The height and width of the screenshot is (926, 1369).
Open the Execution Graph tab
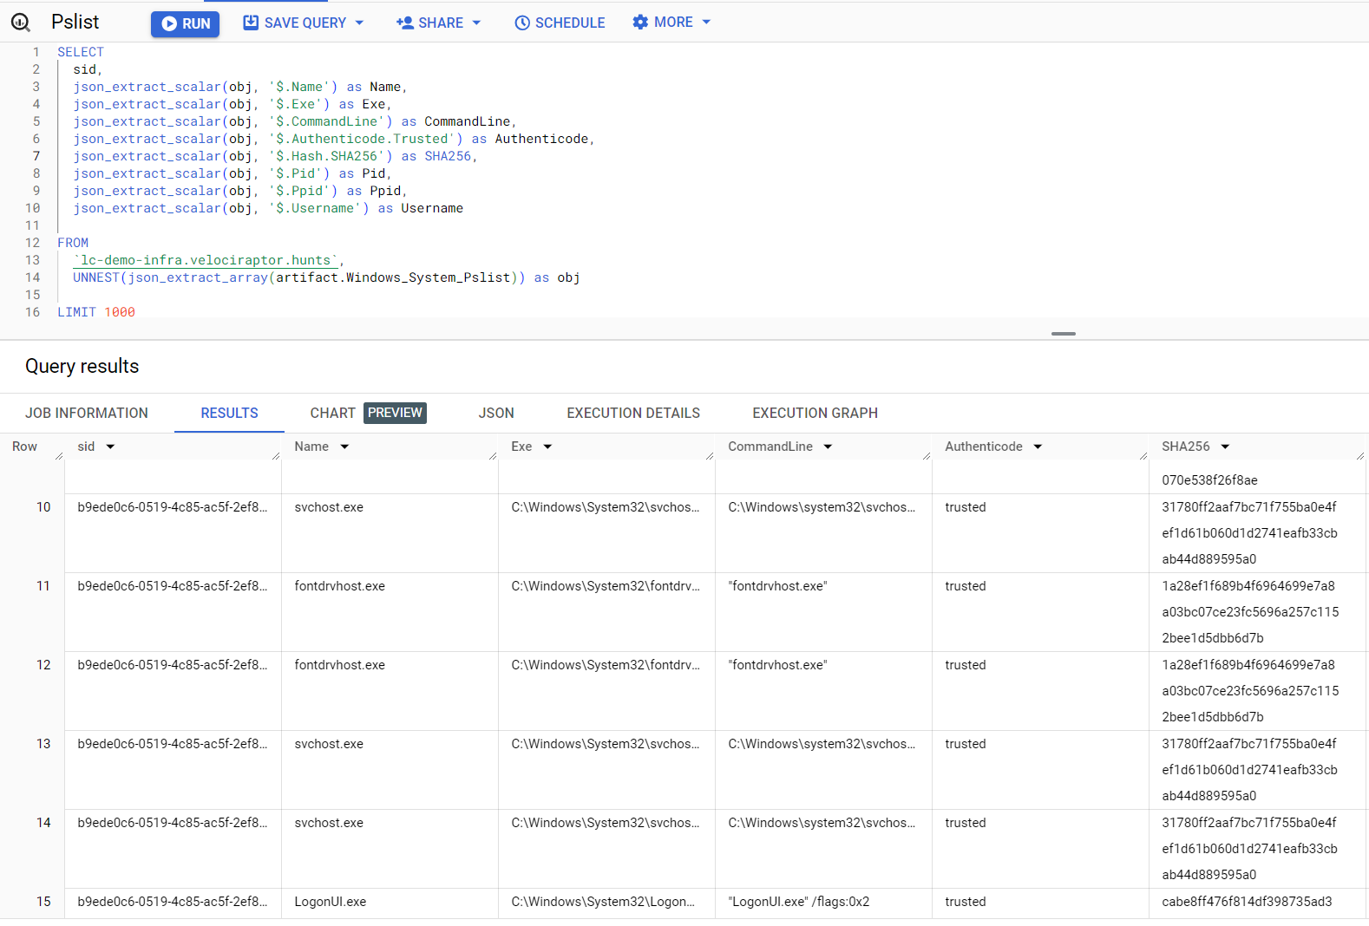[x=815, y=413]
